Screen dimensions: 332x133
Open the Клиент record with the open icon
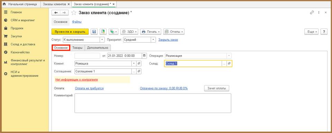(x=139, y=63)
